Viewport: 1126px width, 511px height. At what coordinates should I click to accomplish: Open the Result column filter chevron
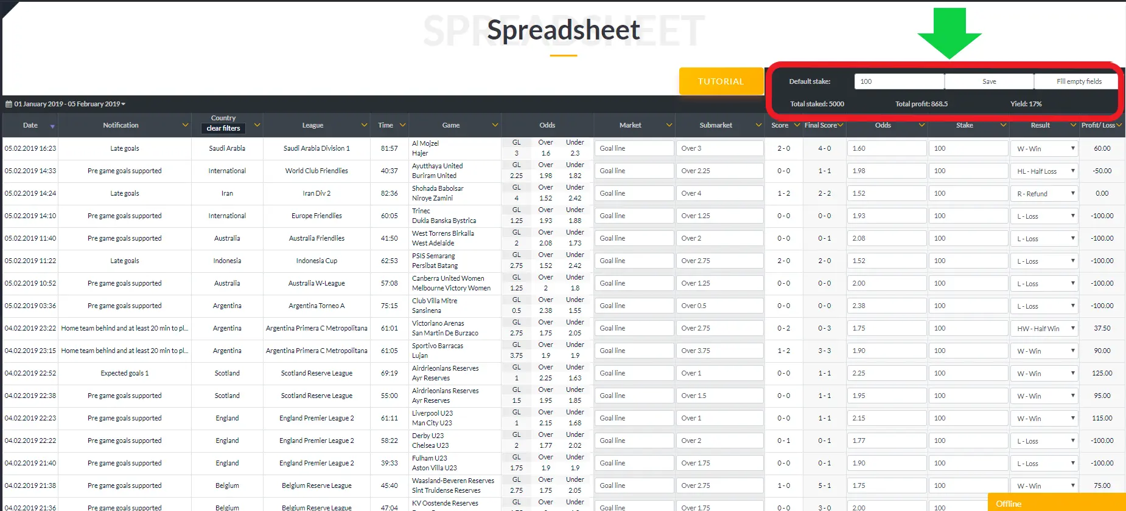click(x=1072, y=125)
